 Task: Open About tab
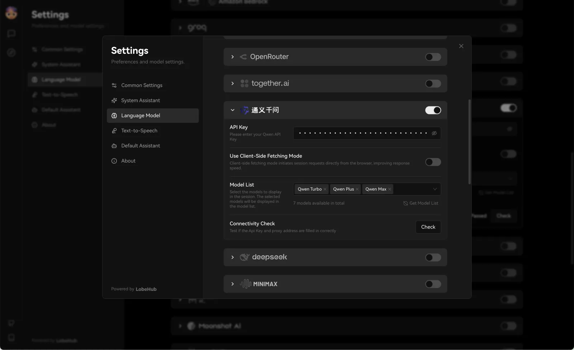pos(153,161)
